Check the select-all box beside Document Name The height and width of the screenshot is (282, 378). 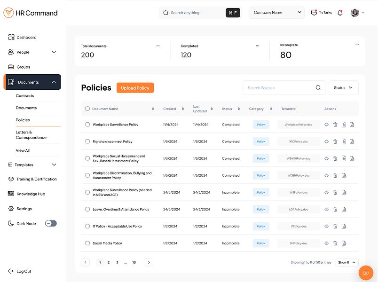coord(87,109)
